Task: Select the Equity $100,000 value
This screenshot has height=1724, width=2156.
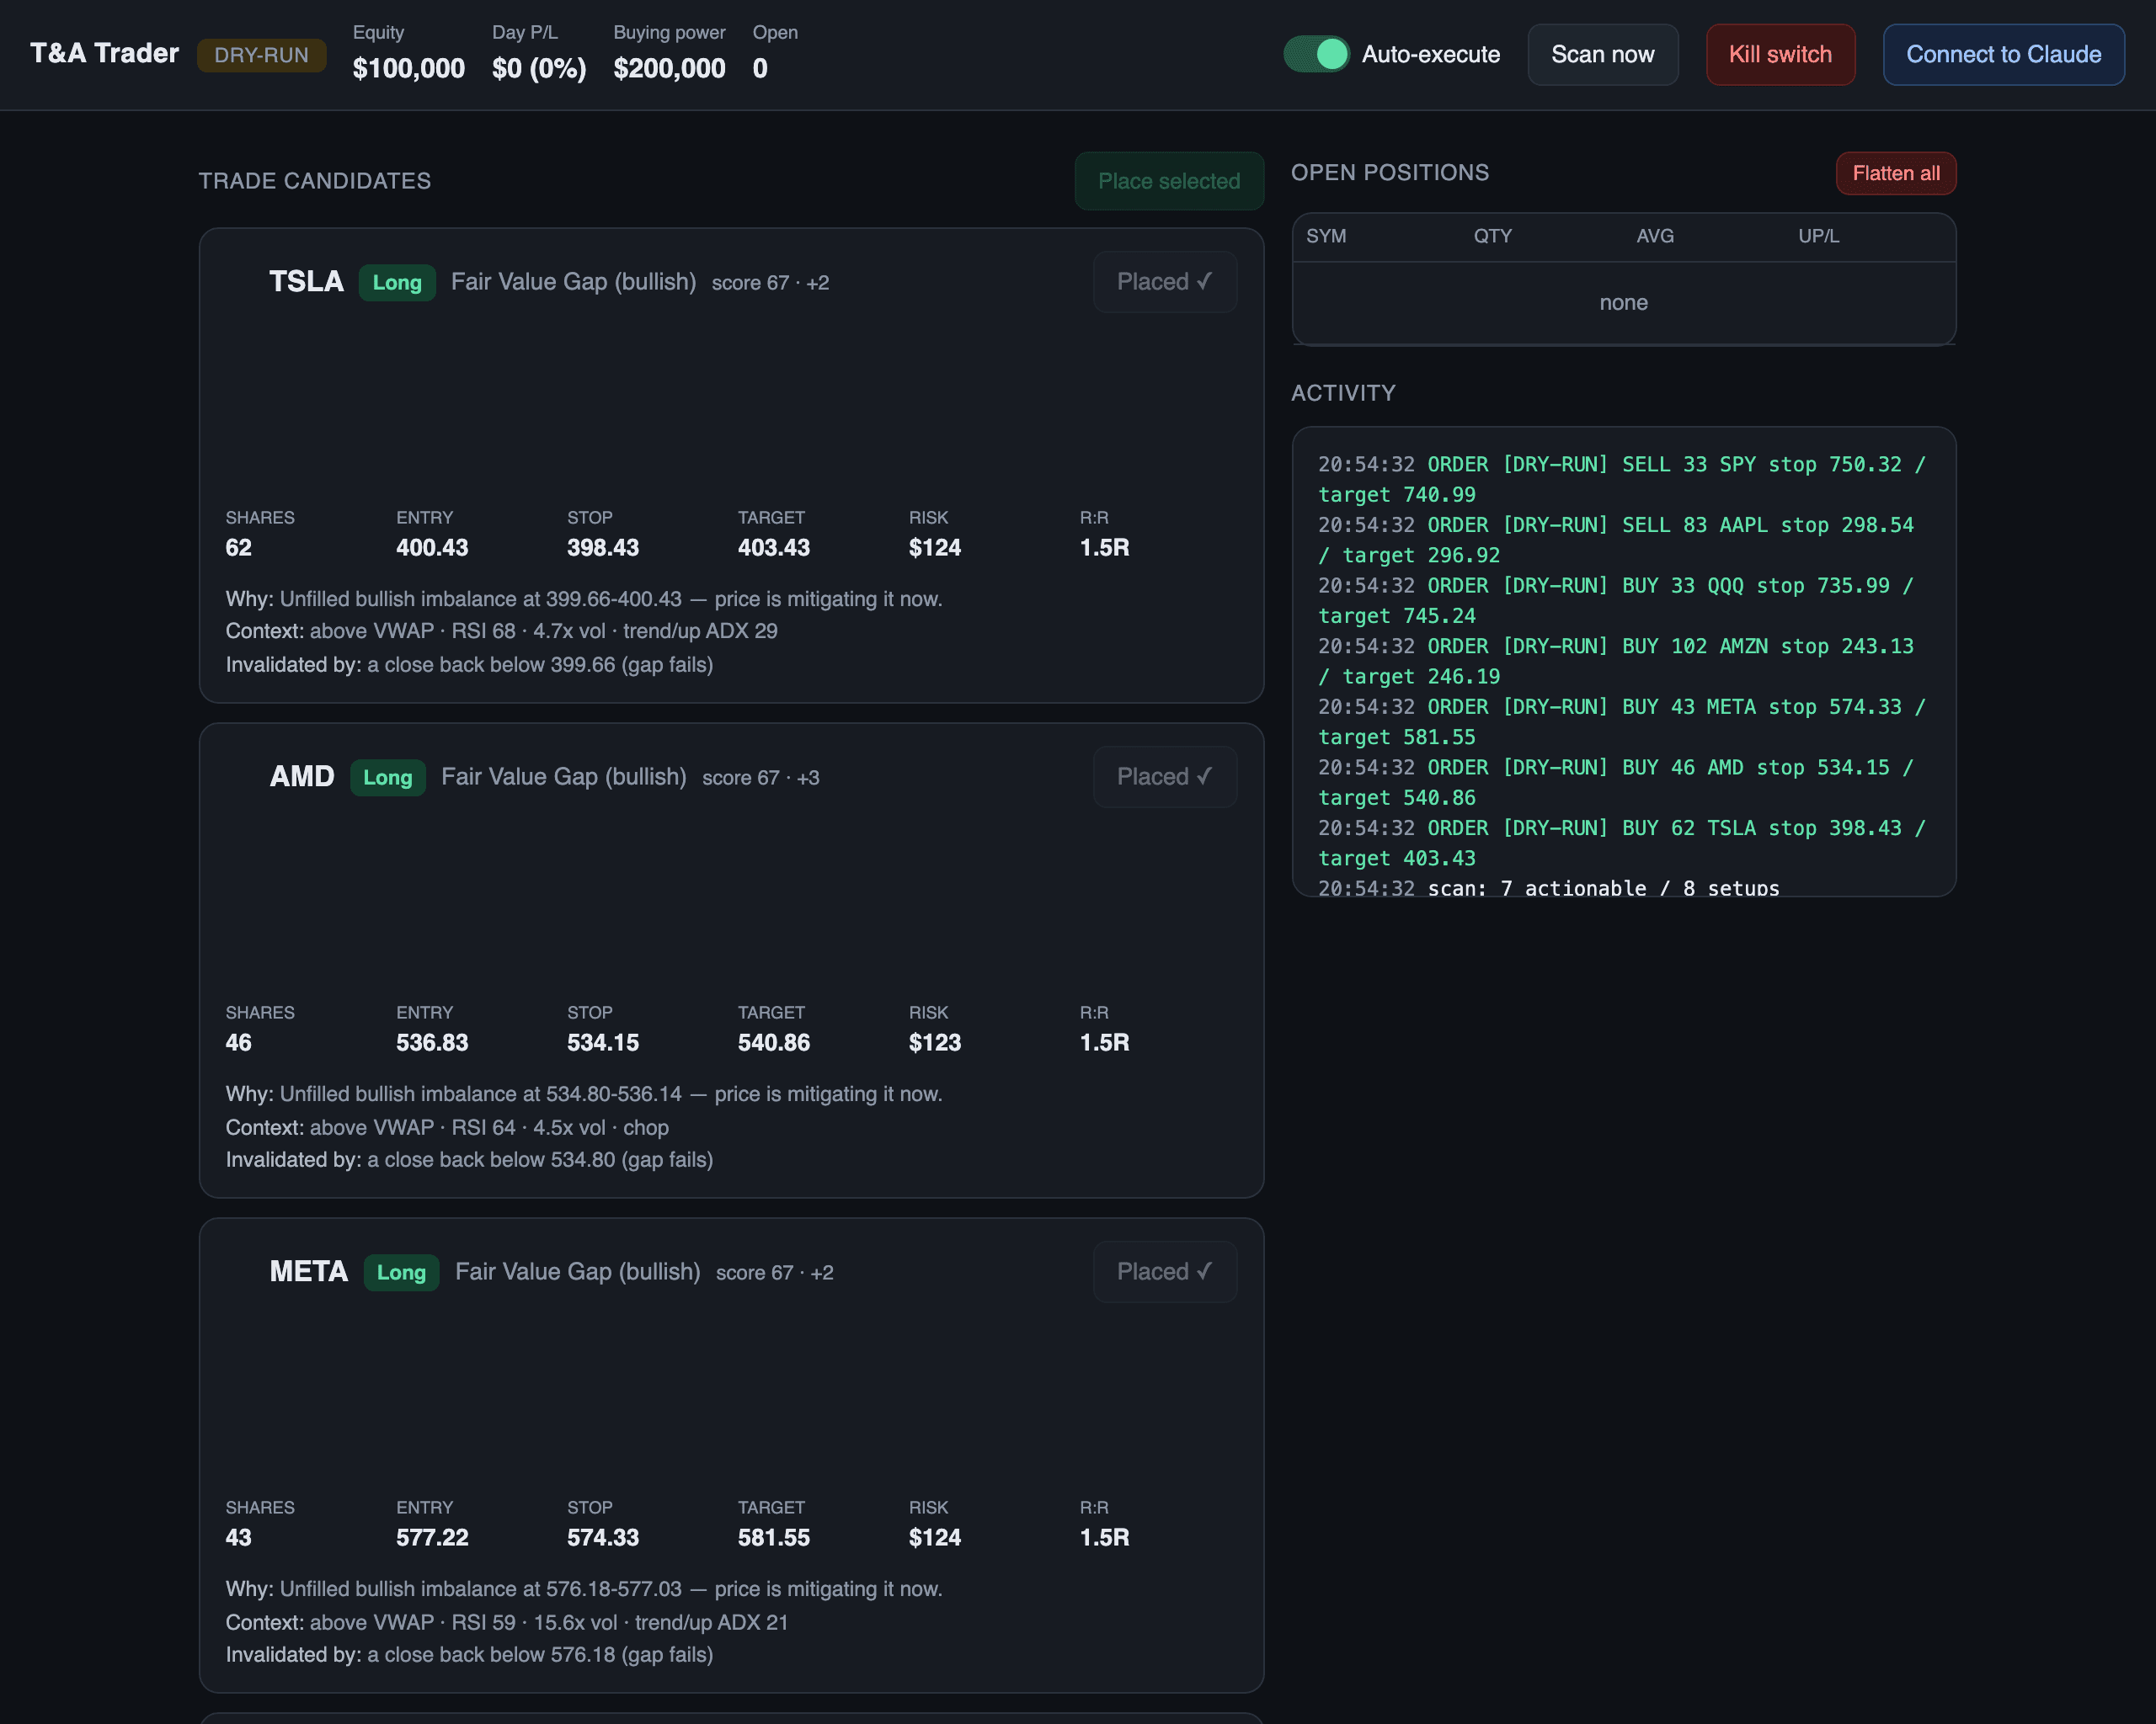Action: click(408, 68)
